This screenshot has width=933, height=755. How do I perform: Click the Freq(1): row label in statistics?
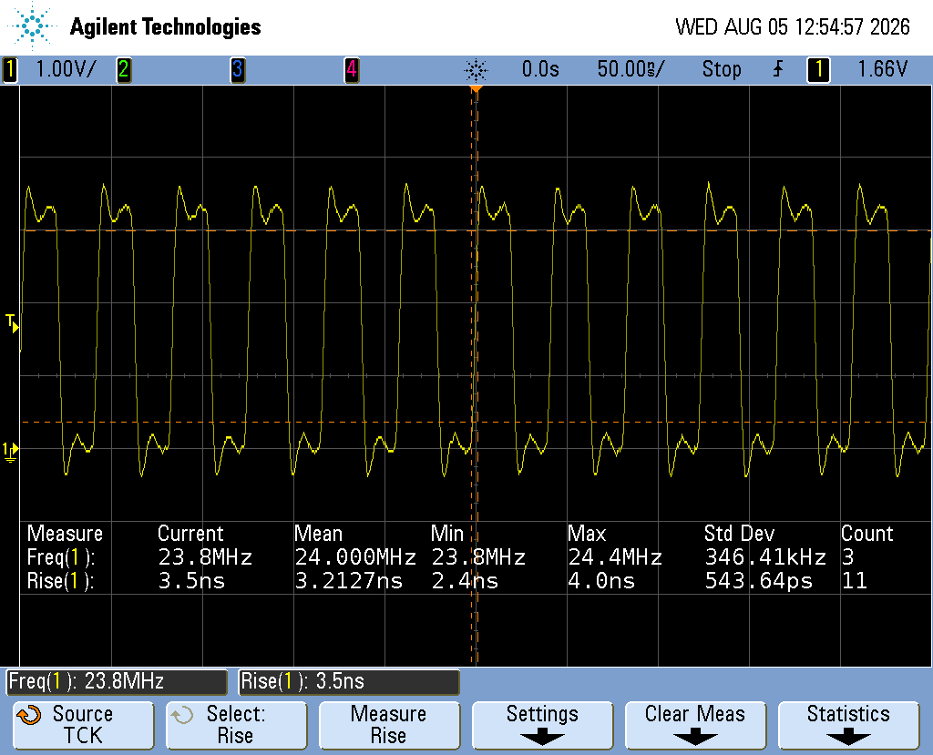(61, 557)
